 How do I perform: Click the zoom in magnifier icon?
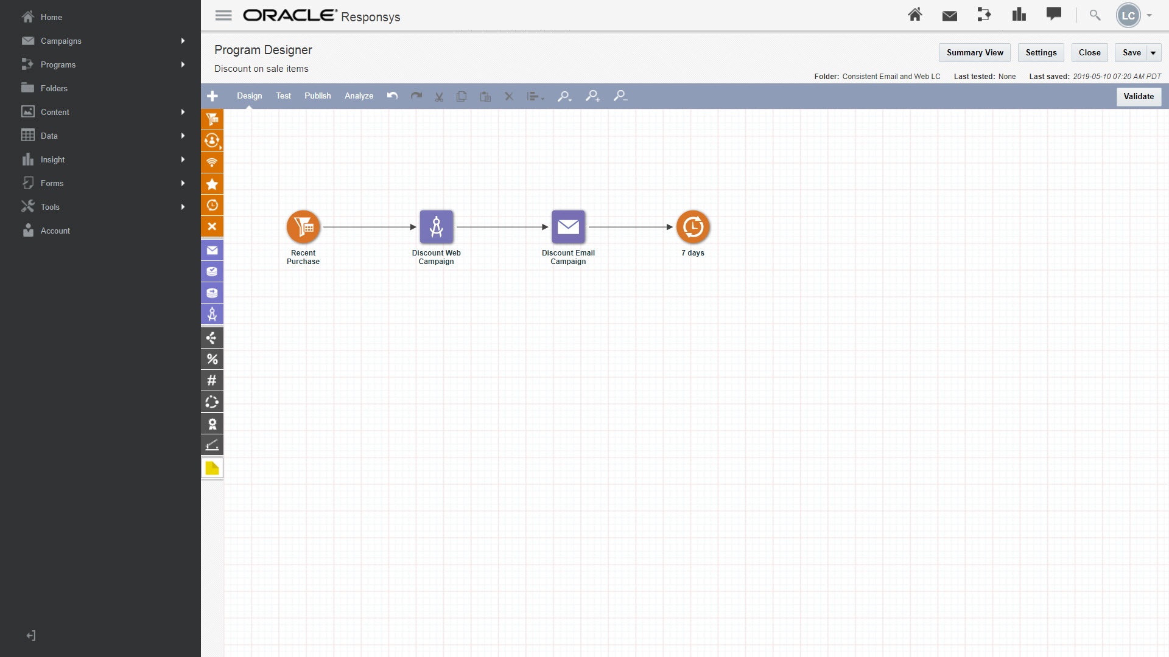tap(592, 96)
